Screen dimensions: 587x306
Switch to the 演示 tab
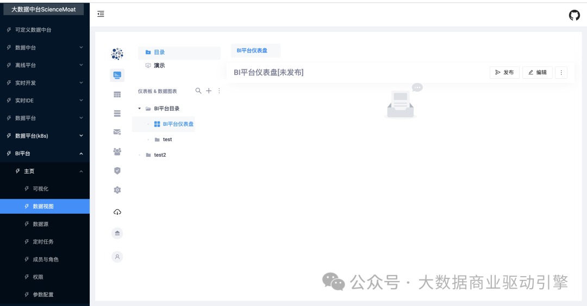tap(159, 66)
